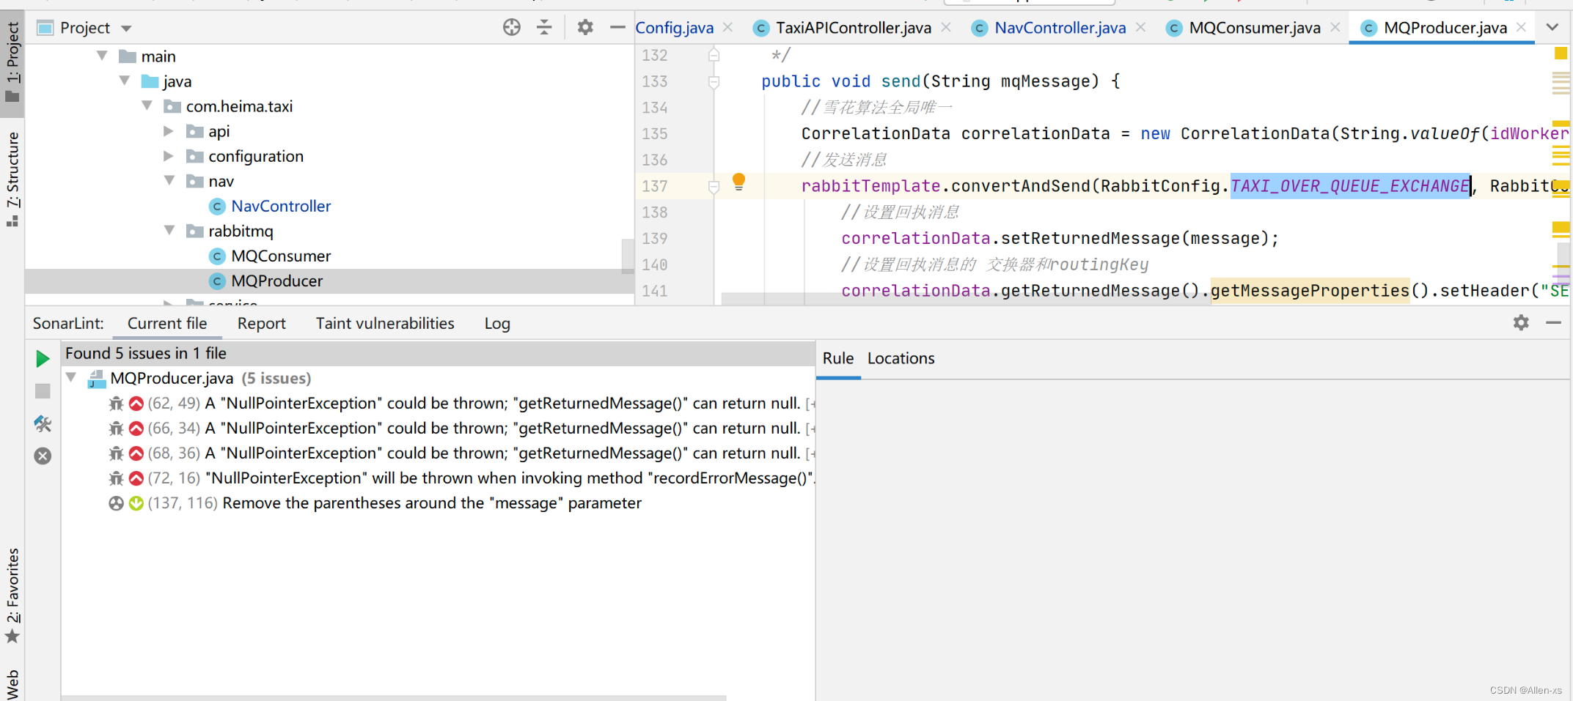
Task: Click the locate current file crosshair icon
Action: 512,28
